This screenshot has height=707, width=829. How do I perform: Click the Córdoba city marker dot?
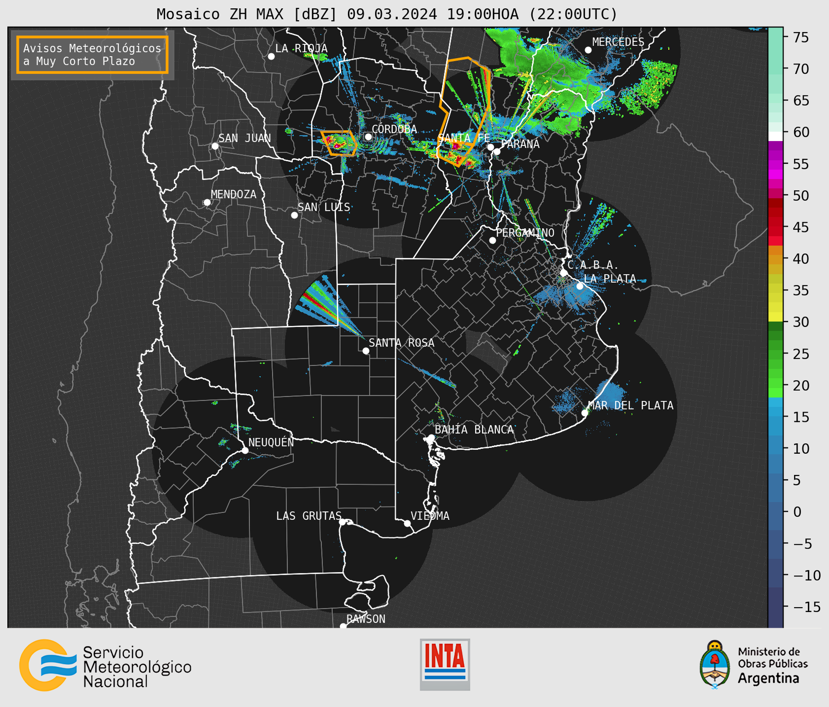(368, 137)
